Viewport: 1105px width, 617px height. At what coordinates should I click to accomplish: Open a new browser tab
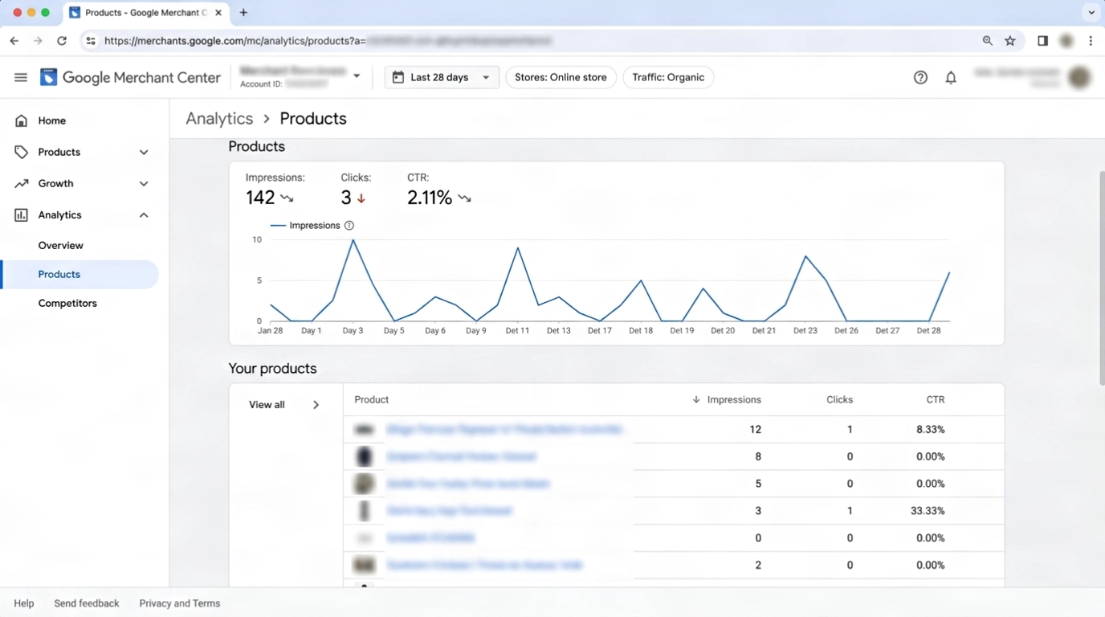[x=243, y=13]
